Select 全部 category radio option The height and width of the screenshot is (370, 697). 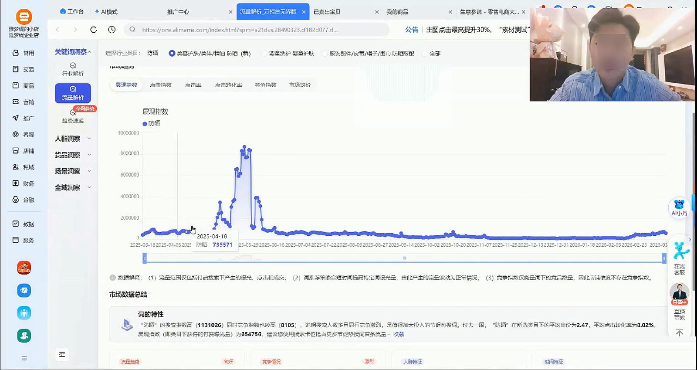[x=425, y=54]
